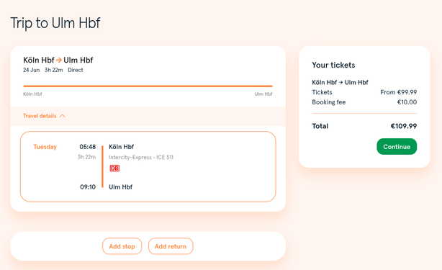Click the orange journey progress line
This screenshot has width=442, height=270.
click(148, 86)
